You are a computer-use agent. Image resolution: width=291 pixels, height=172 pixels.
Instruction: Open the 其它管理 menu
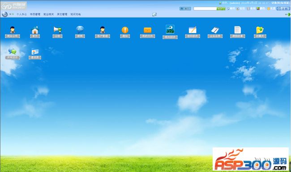(x=62, y=14)
